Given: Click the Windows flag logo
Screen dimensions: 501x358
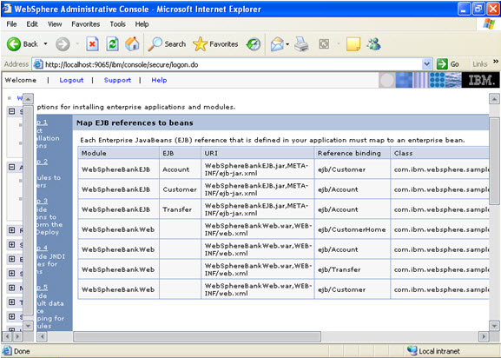Looking at the screenshot, I should pos(489,24).
